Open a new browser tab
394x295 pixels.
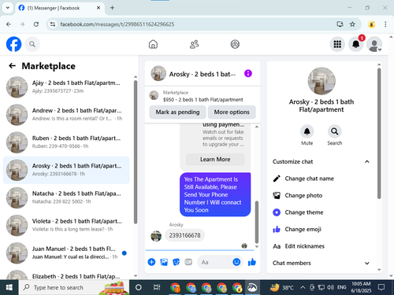(x=112, y=8)
